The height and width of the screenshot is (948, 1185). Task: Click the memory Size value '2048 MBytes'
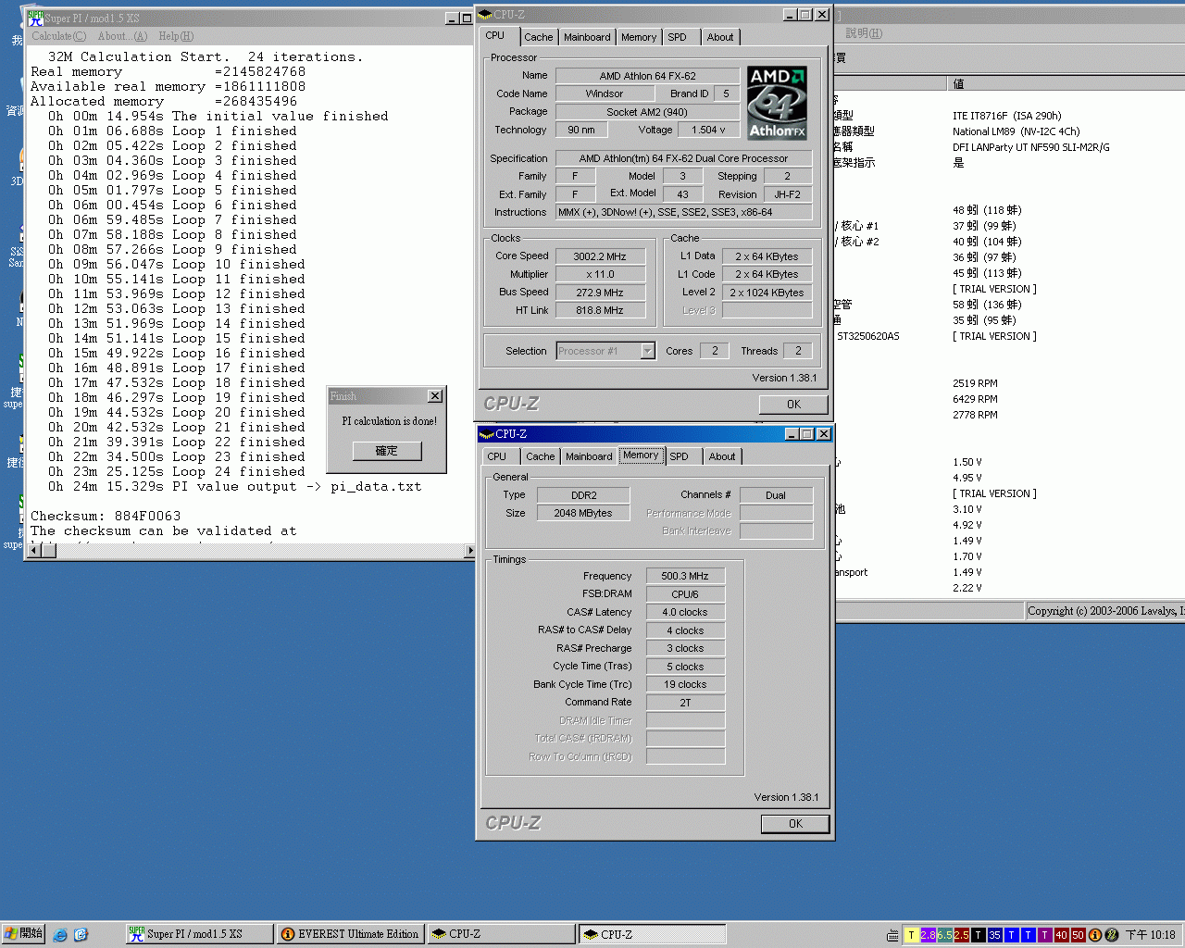tap(583, 513)
